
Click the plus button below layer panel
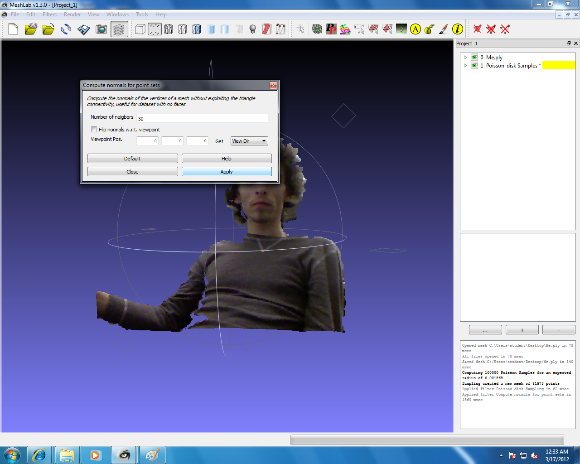pyautogui.click(x=522, y=330)
